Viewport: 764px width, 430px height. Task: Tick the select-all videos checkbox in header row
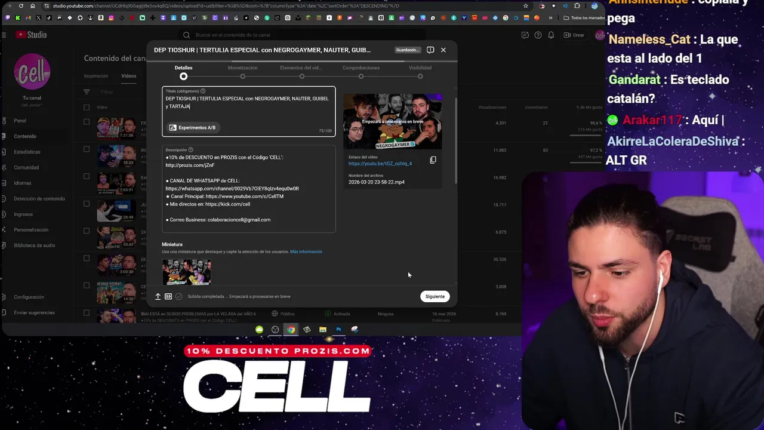(87, 107)
